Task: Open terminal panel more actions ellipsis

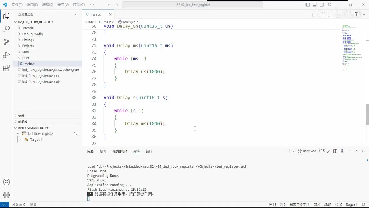Action: point(349,151)
